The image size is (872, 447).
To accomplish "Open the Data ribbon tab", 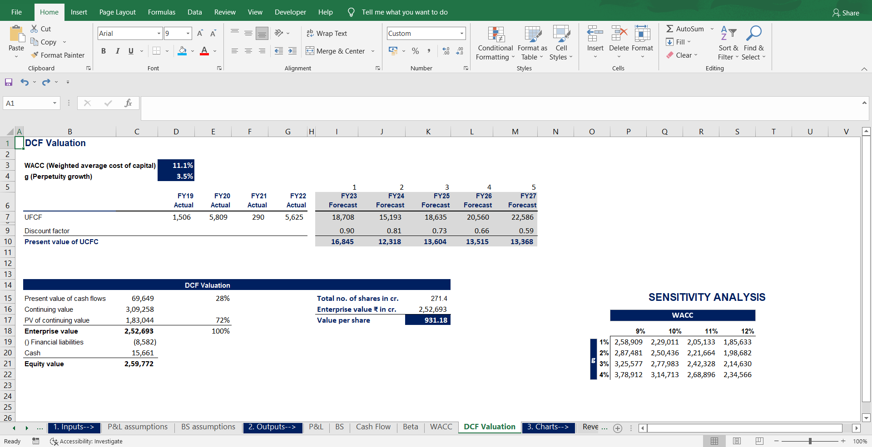I will tap(195, 12).
